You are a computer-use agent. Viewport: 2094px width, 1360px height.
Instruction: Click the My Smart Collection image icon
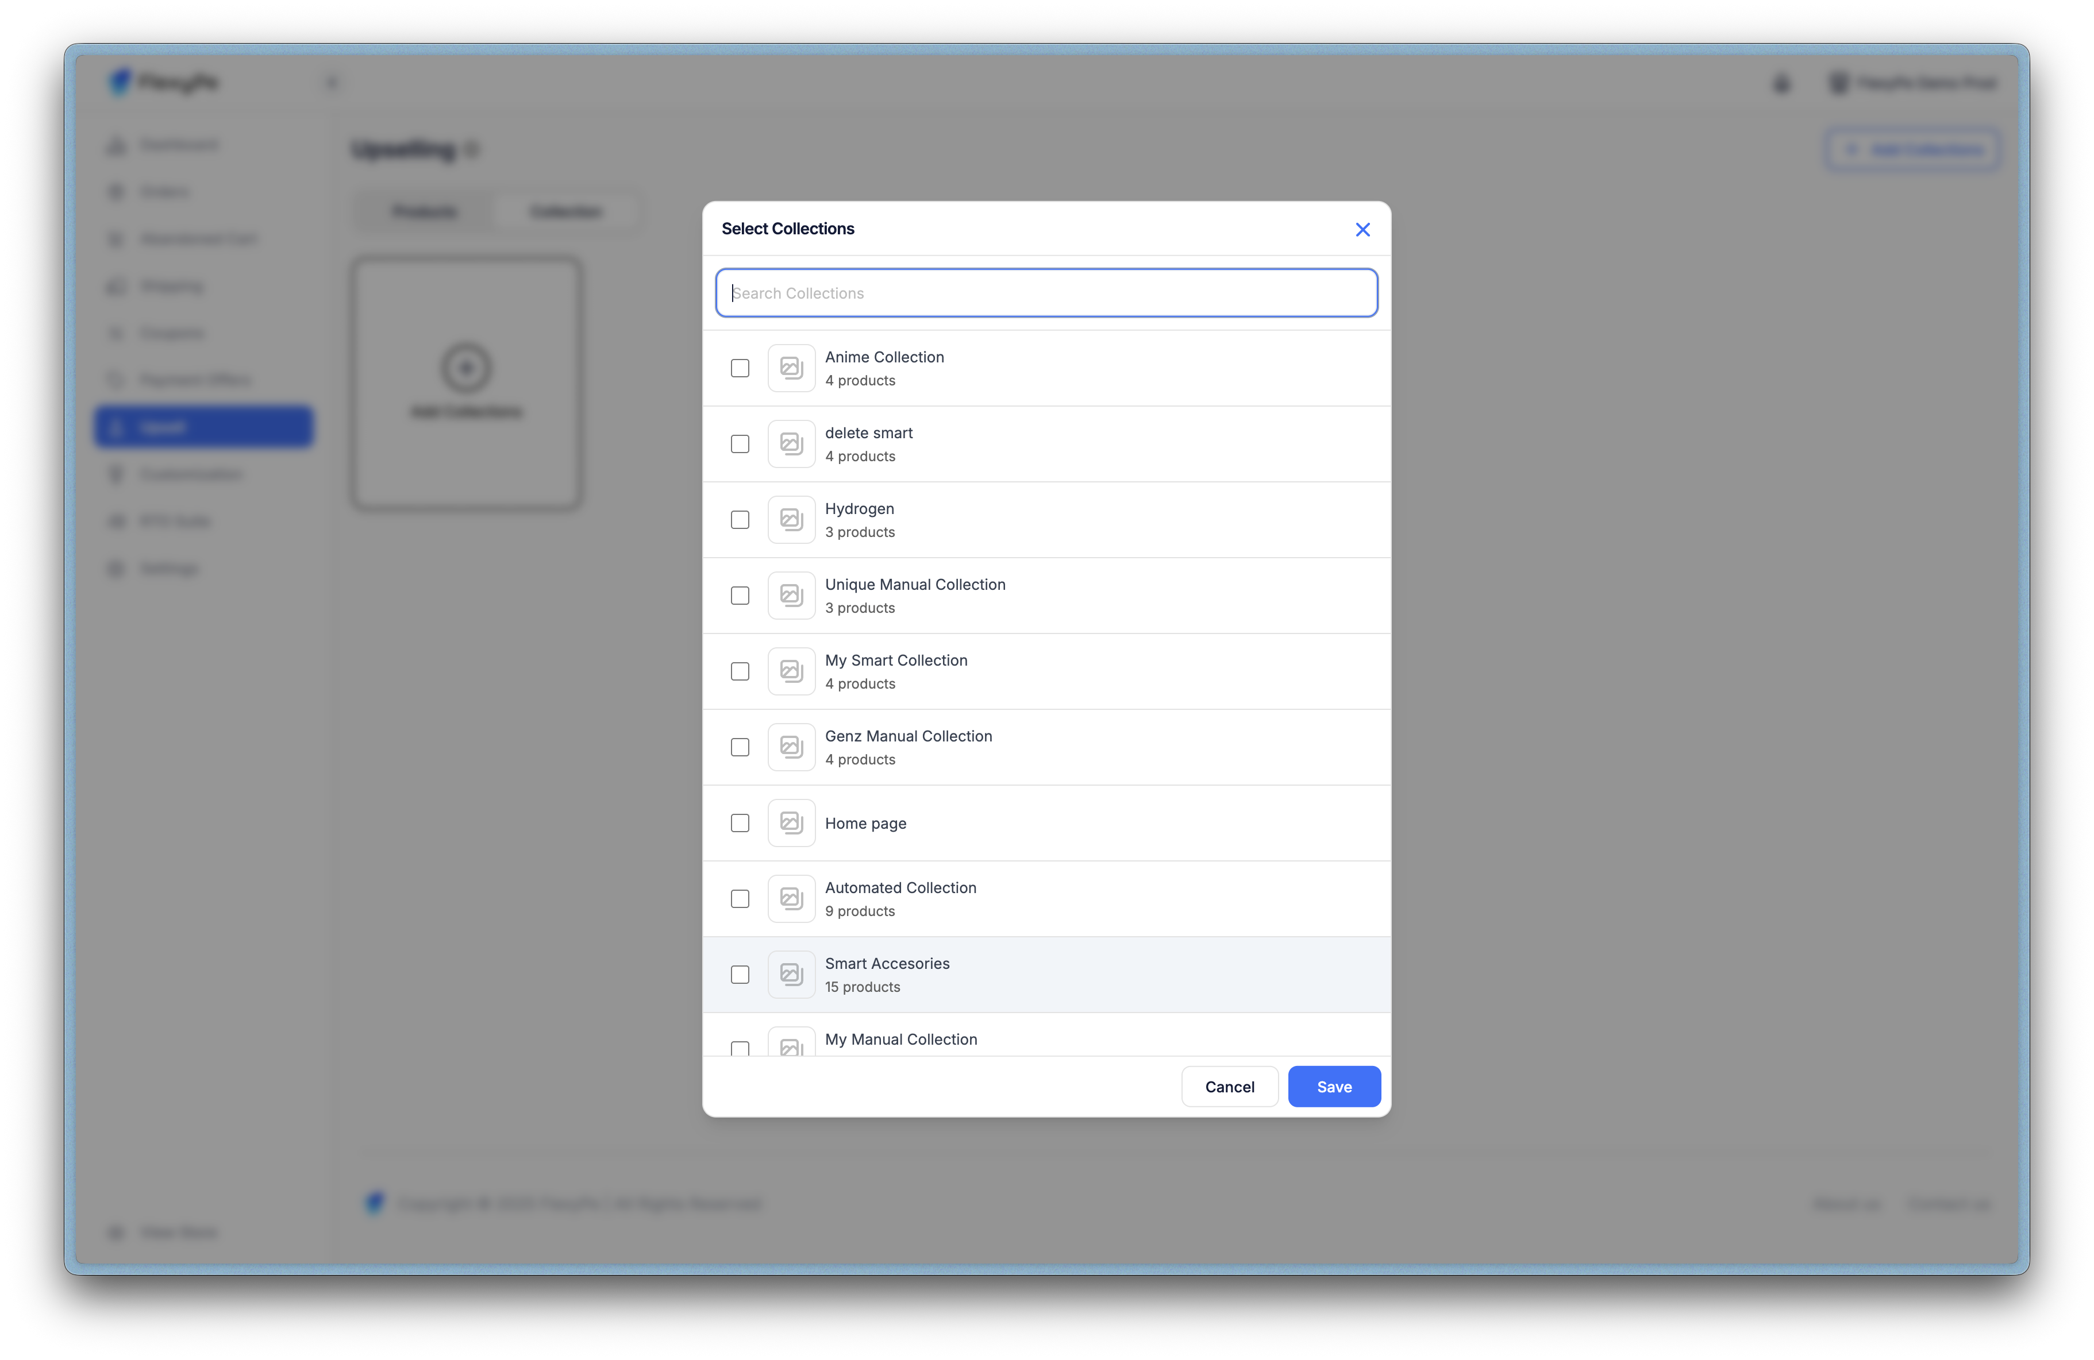(x=791, y=671)
